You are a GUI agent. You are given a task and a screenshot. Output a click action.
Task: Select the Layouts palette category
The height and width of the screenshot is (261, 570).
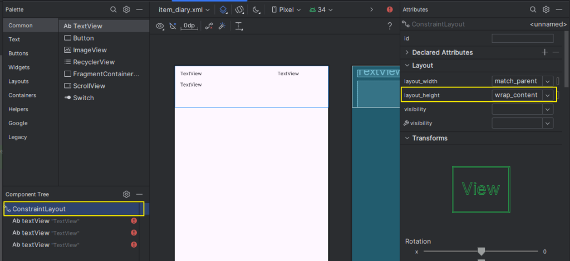click(31, 81)
